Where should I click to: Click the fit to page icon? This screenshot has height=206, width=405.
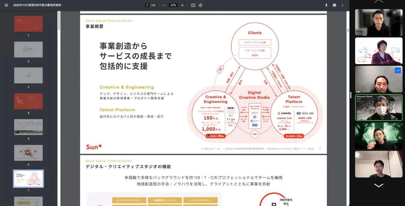click(193, 5)
